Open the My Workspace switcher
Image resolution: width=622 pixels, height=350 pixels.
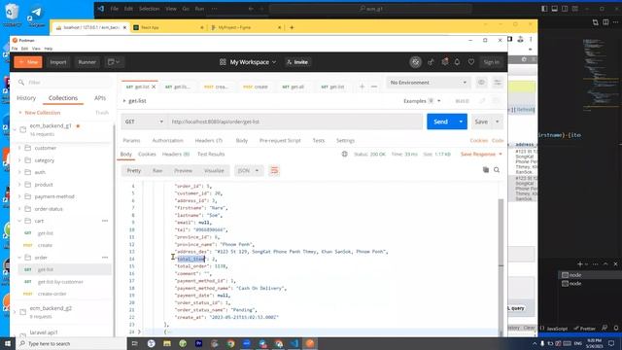(253, 62)
